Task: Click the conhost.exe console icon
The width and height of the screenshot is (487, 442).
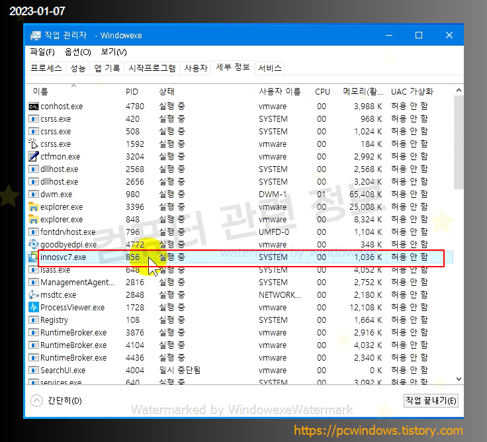Action: point(34,107)
